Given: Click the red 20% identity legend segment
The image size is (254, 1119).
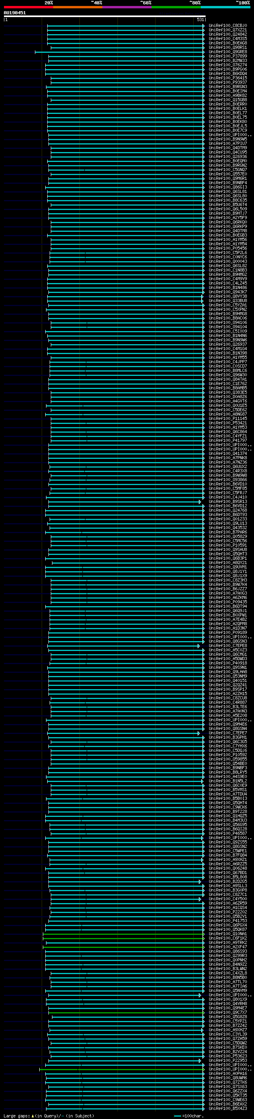Looking at the screenshot, I should 28,7.
